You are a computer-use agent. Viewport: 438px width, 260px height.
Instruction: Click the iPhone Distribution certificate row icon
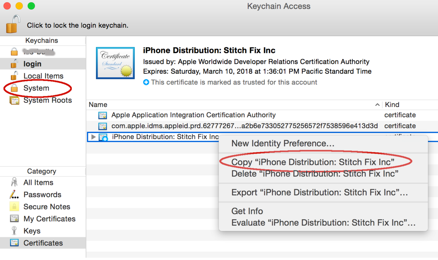103,137
